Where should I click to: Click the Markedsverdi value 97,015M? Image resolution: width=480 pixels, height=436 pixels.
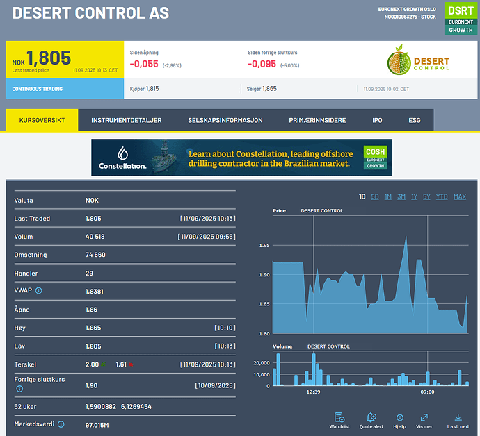[97, 425]
